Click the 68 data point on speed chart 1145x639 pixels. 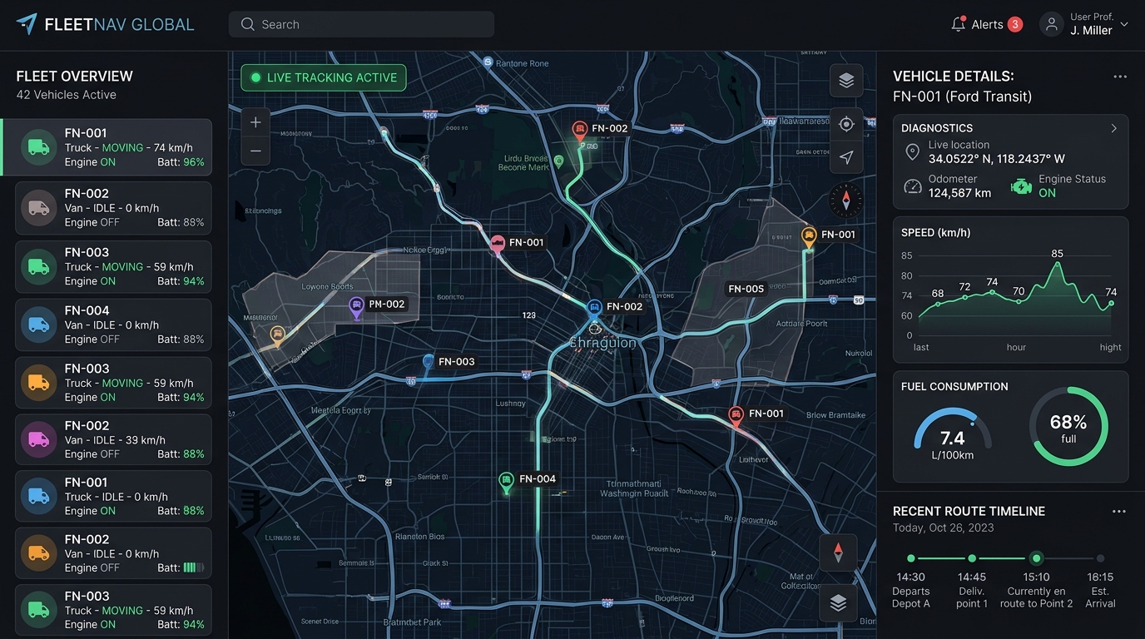tap(938, 304)
